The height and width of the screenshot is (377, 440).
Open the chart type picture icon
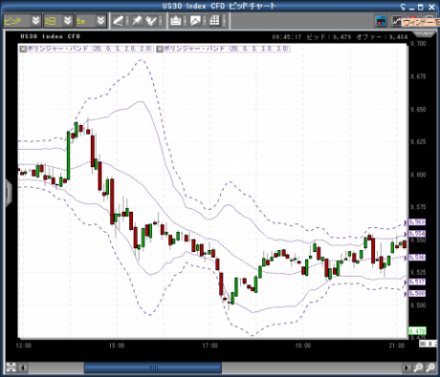(x=195, y=21)
